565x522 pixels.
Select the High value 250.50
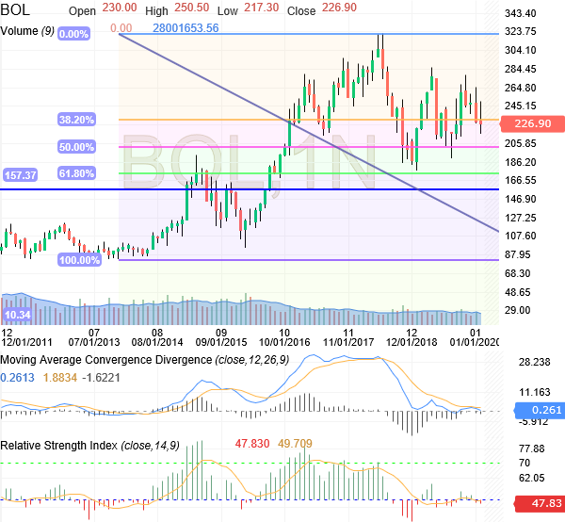pyautogui.click(x=192, y=8)
